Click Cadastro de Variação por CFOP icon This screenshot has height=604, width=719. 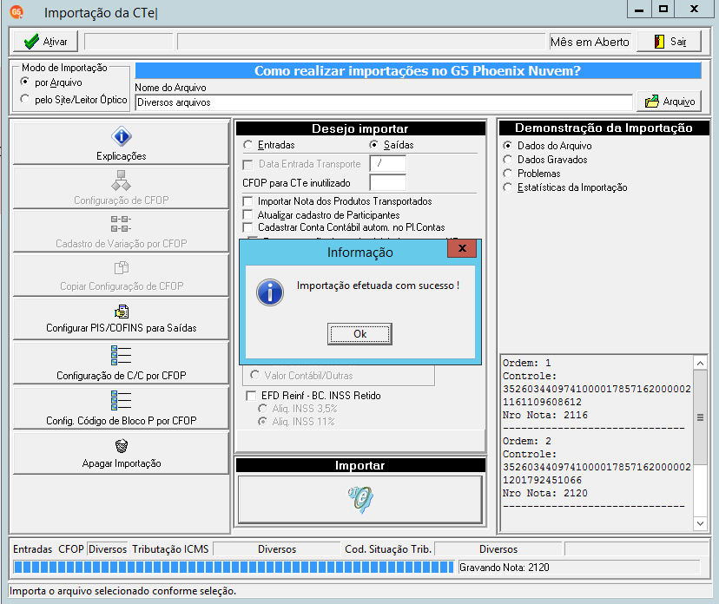point(121,224)
